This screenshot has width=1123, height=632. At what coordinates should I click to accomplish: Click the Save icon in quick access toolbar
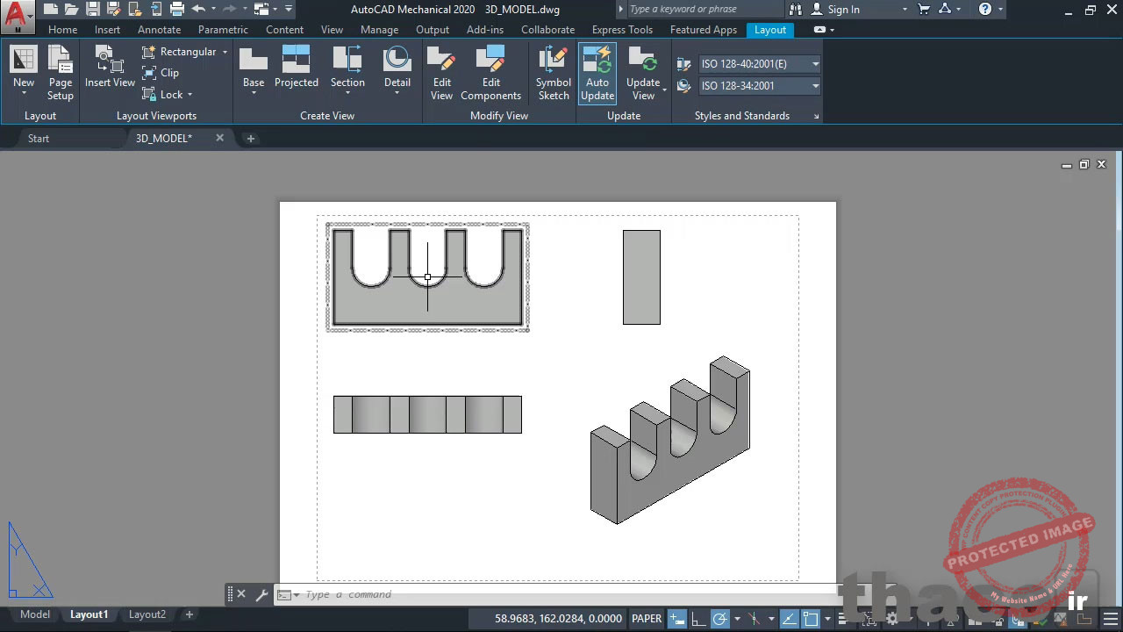point(92,10)
